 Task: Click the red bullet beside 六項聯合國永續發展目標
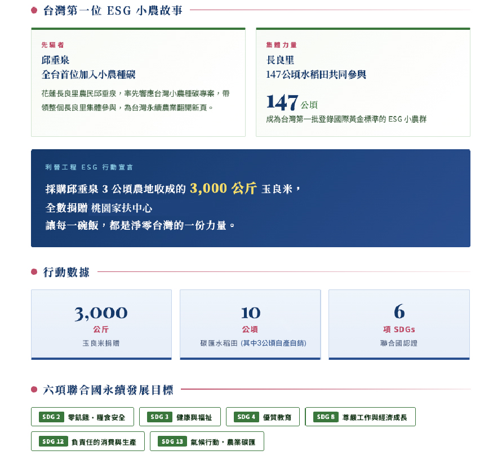point(34,390)
